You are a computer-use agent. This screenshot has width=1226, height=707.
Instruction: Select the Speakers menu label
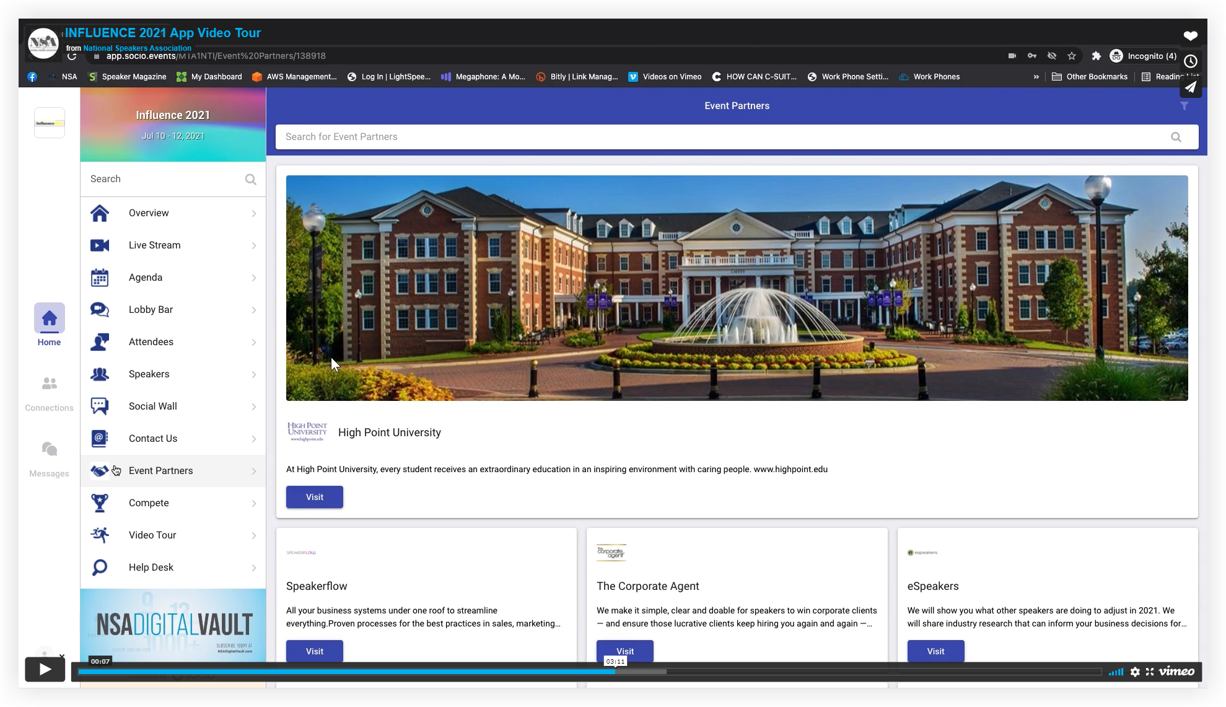pyautogui.click(x=149, y=374)
